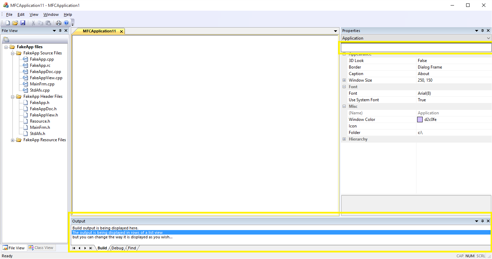492x259 pixels.
Task: Click the File View pane toolbar icon
Action: 6,40
